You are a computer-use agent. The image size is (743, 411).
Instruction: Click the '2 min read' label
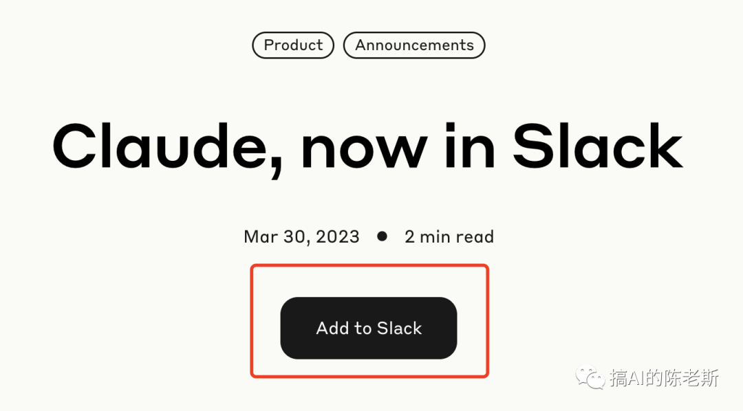pos(449,236)
